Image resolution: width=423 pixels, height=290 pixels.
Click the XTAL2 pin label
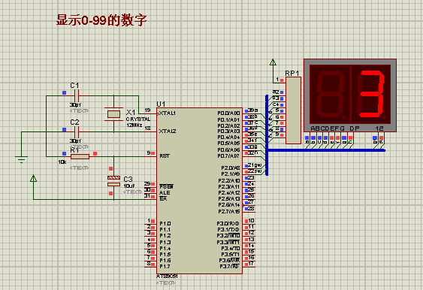point(168,131)
